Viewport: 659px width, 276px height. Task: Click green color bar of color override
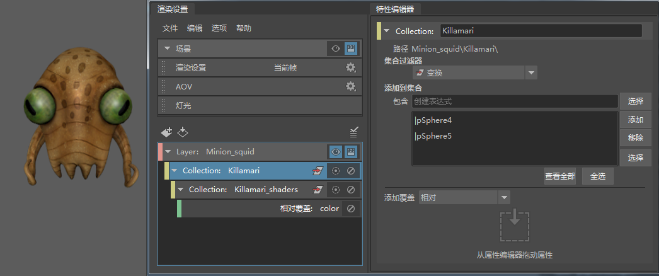click(x=179, y=209)
